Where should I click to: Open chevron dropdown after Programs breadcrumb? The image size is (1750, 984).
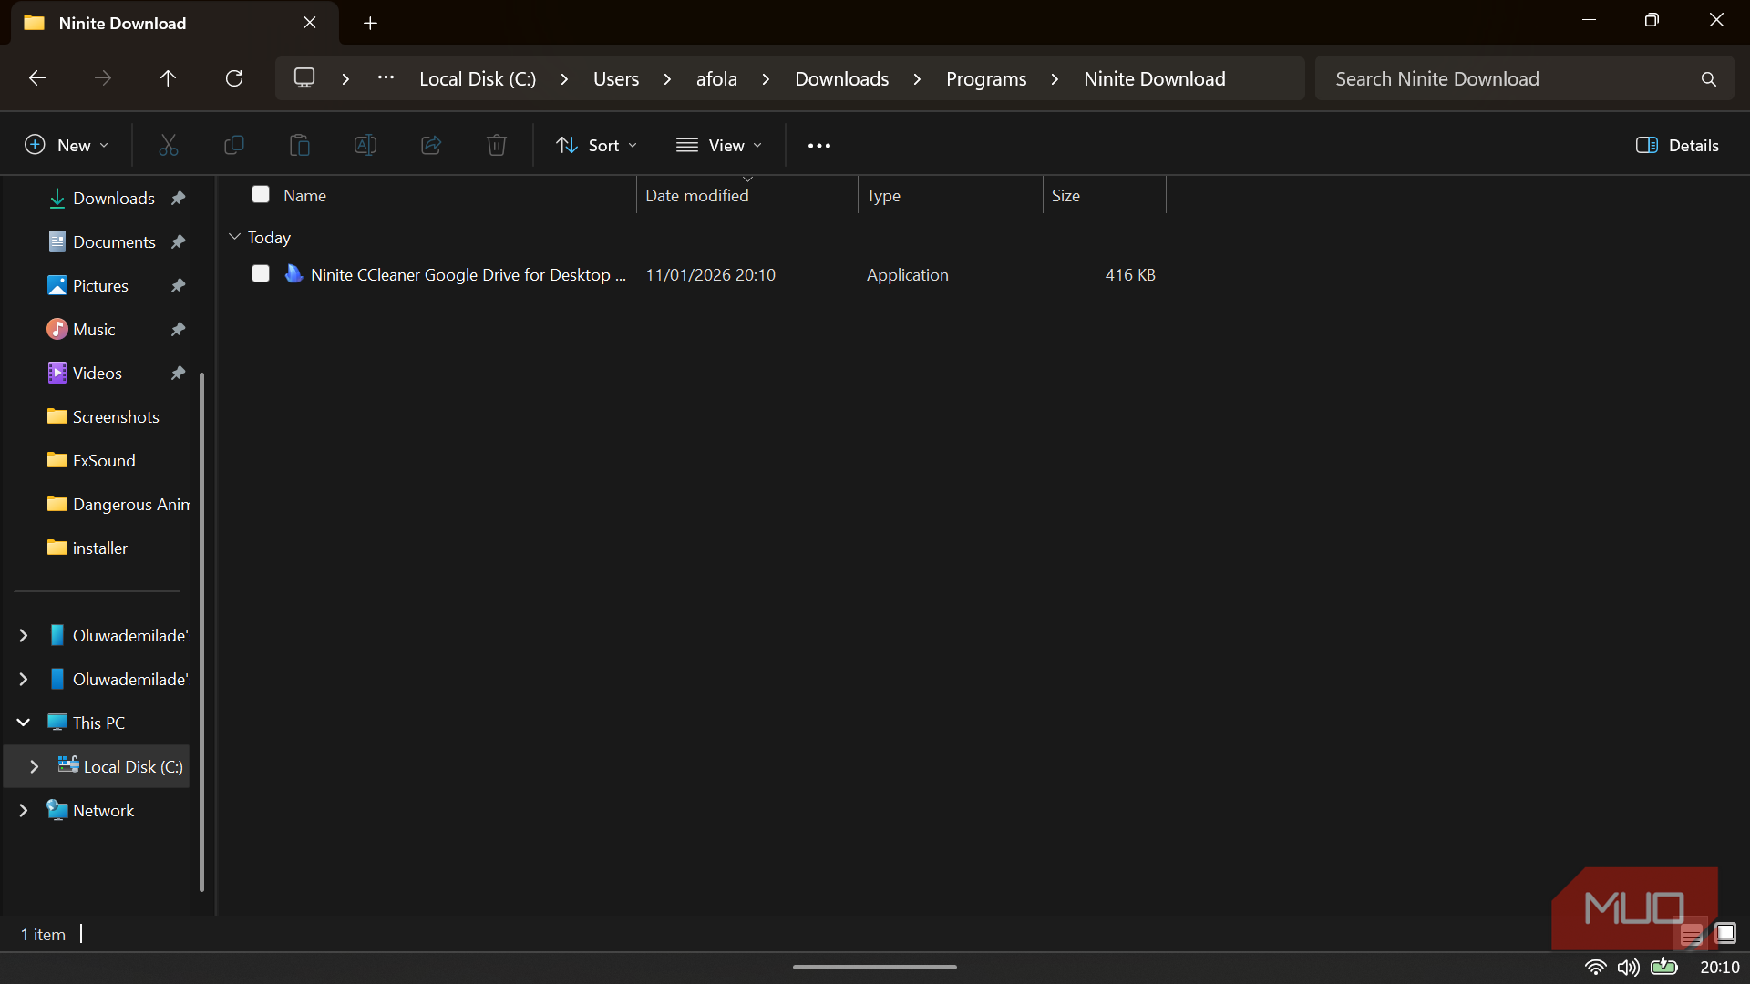pos(1055,79)
